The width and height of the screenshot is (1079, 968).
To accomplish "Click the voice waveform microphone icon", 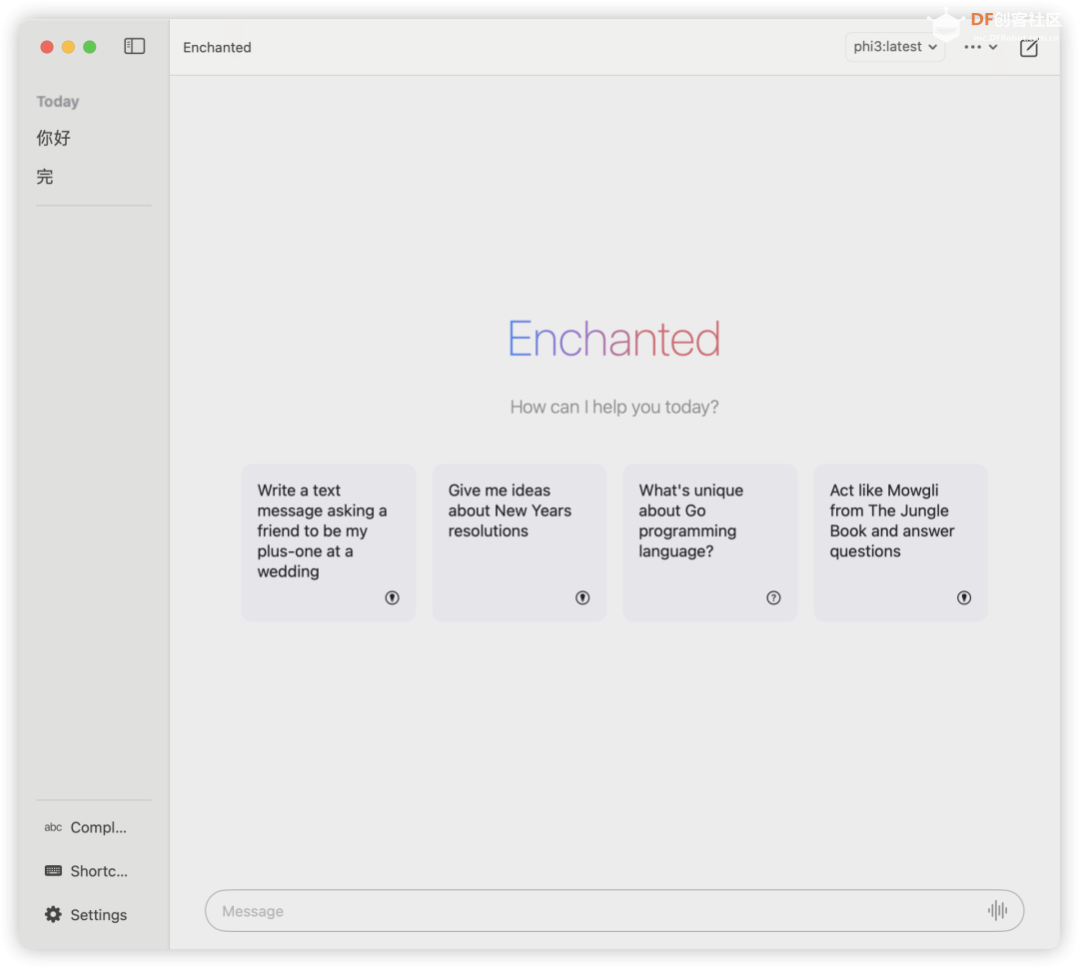I will (x=997, y=910).
